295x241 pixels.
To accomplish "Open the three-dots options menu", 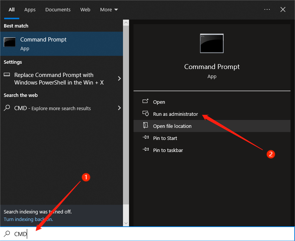I will [x=267, y=9].
